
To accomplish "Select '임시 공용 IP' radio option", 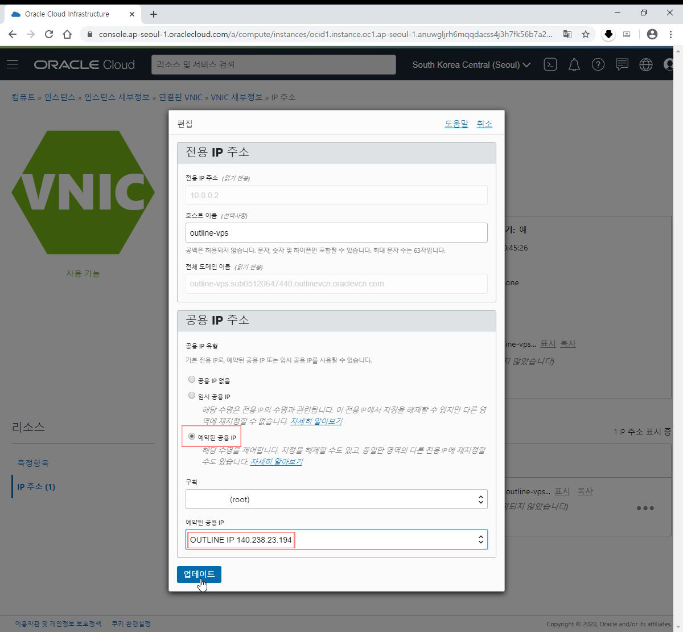I will [x=192, y=395].
